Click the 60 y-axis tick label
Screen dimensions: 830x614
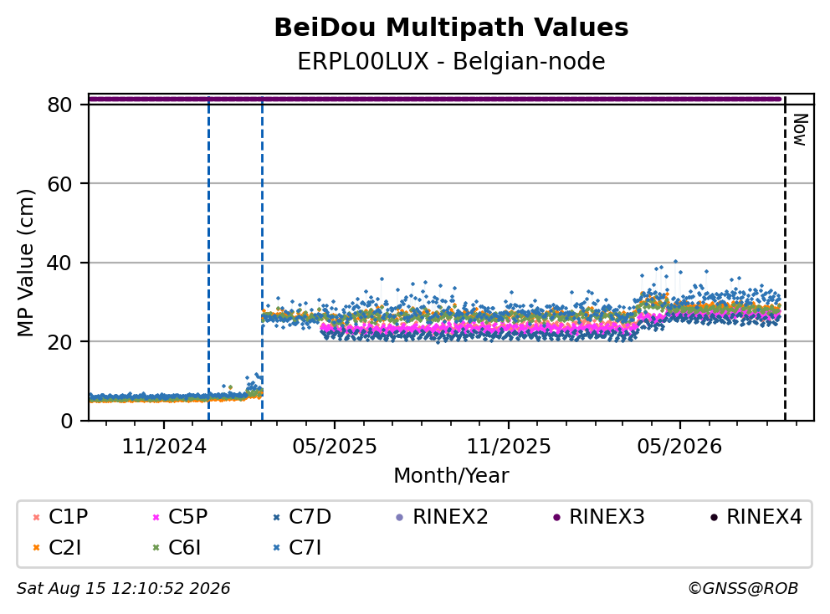(x=59, y=184)
